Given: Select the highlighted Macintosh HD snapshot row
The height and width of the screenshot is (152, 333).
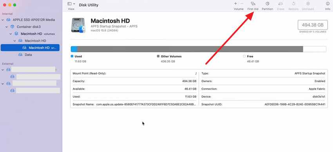Looking at the screenshot, I should click(30, 48).
